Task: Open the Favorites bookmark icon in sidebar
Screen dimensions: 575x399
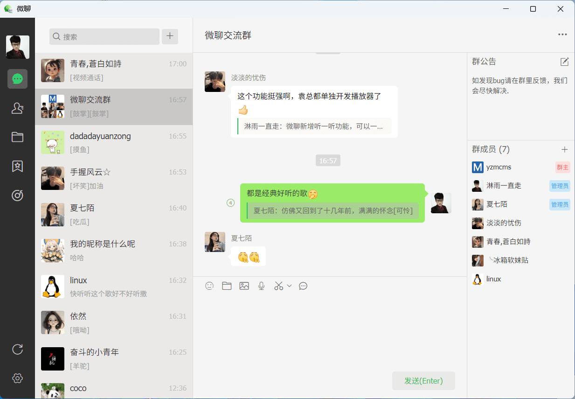Action: [17, 166]
